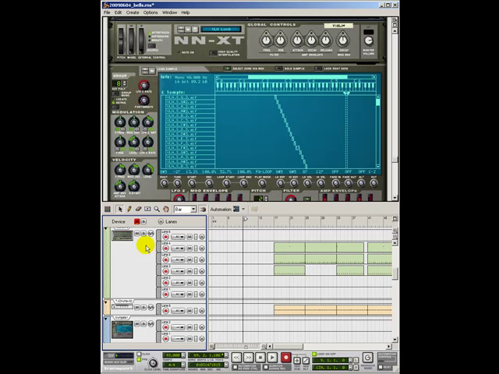The image size is (499, 374).
Task: Select the Magnify tool
Action: [157, 210]
